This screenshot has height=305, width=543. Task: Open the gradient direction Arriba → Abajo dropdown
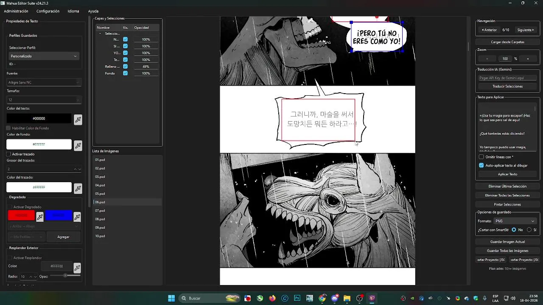44,226
